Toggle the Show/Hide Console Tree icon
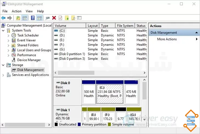The image size is (200, 134). [24, 18]
